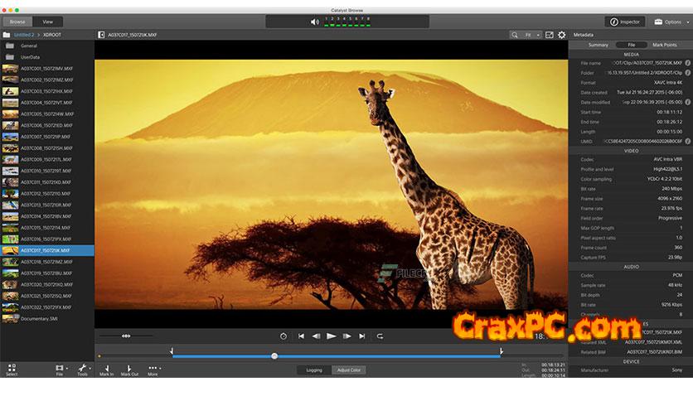Open playback settings gear icon
693x401 pixels.
pyautogui.click(x=562, y=35)
